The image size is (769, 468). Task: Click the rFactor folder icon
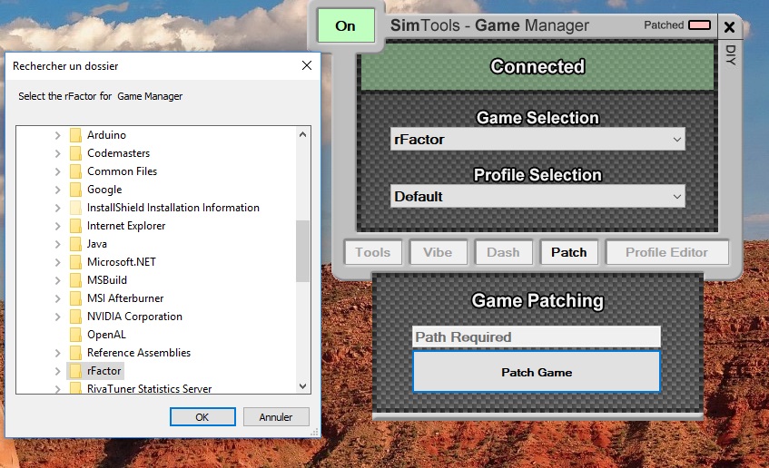click(x=75, y=371)
